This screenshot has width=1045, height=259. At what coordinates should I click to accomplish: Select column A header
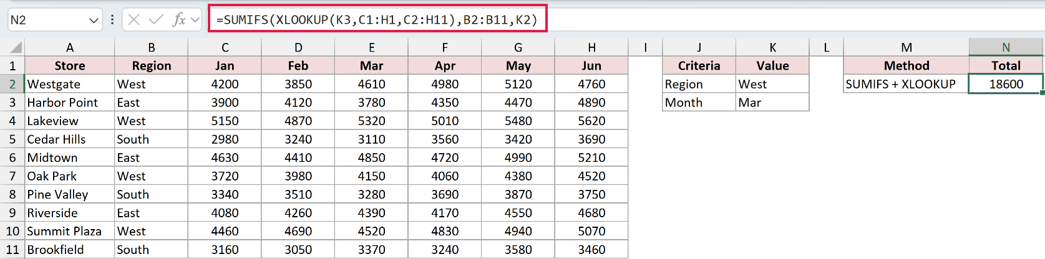(x=70, y=47)
